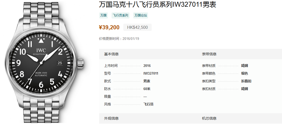Select the 外观信息 section header
The width and height of the screenshot is (282, 124).
click(111, 118)
